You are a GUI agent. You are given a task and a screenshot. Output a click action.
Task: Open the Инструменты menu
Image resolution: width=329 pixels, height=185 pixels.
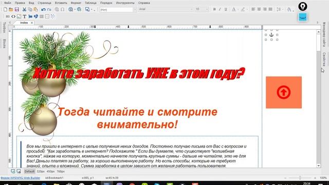(x=125, y=3)
